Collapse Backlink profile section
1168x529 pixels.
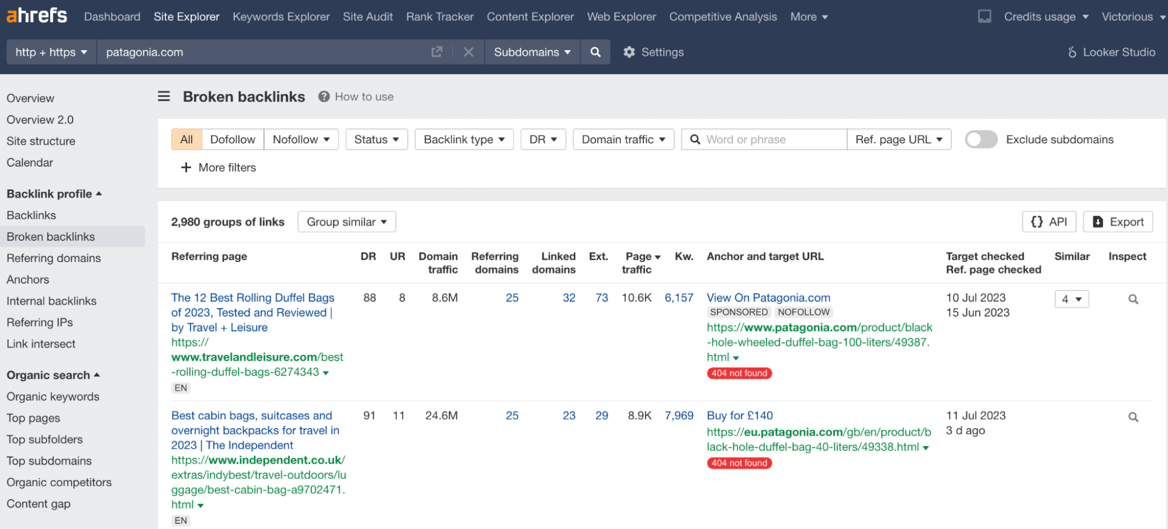(54, 193)
